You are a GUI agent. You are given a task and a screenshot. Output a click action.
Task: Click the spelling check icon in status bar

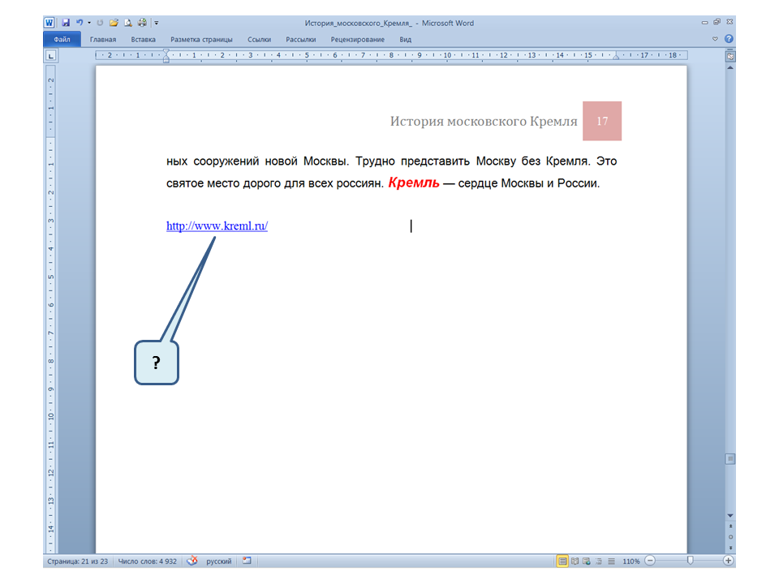coord(192,560)
